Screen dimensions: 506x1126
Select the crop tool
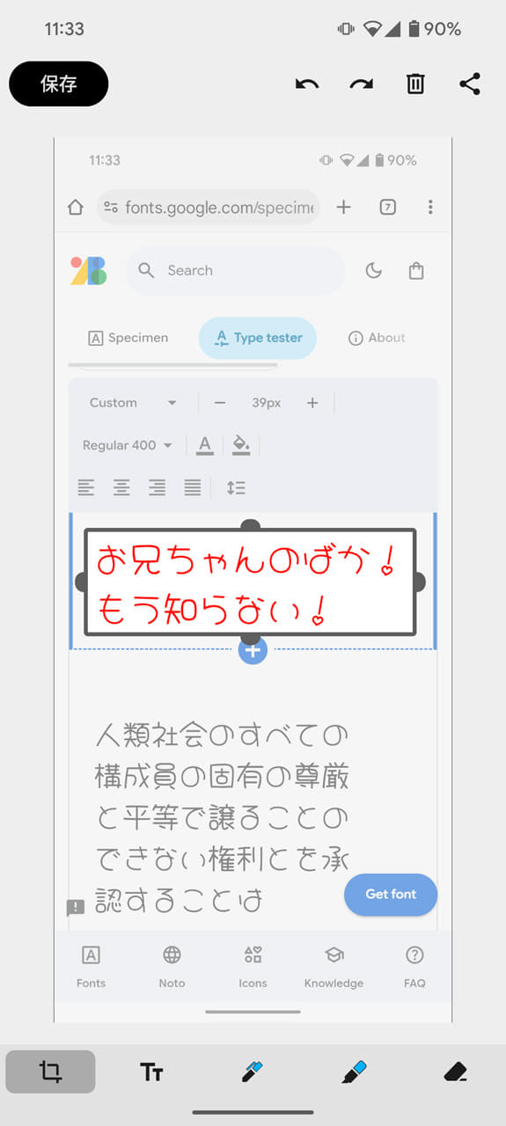[50, 1071]
